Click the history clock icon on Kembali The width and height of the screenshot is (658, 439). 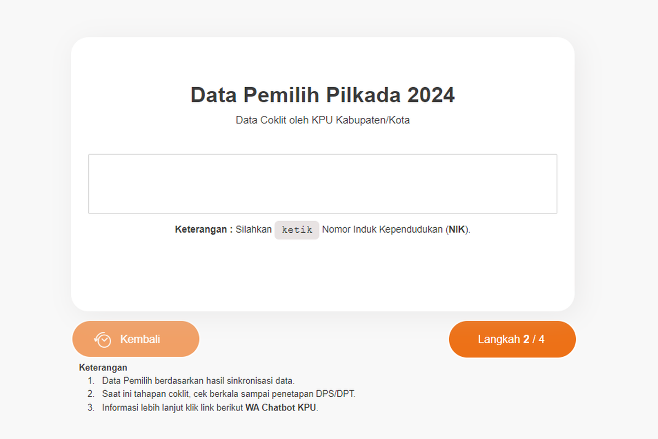[102, 339]
